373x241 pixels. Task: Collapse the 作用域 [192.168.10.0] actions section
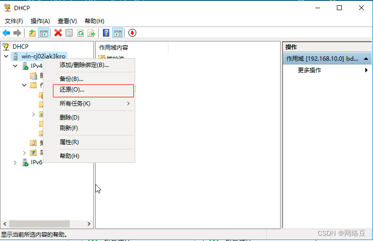(x=366, y=59)
